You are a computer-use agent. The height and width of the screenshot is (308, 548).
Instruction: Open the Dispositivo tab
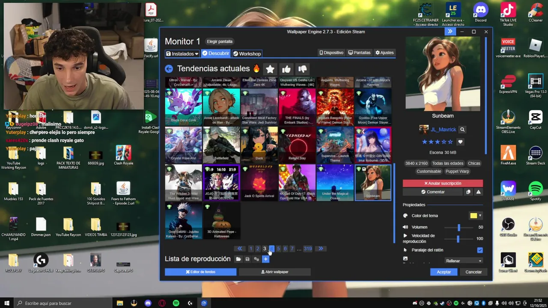(x=331, y=53)
